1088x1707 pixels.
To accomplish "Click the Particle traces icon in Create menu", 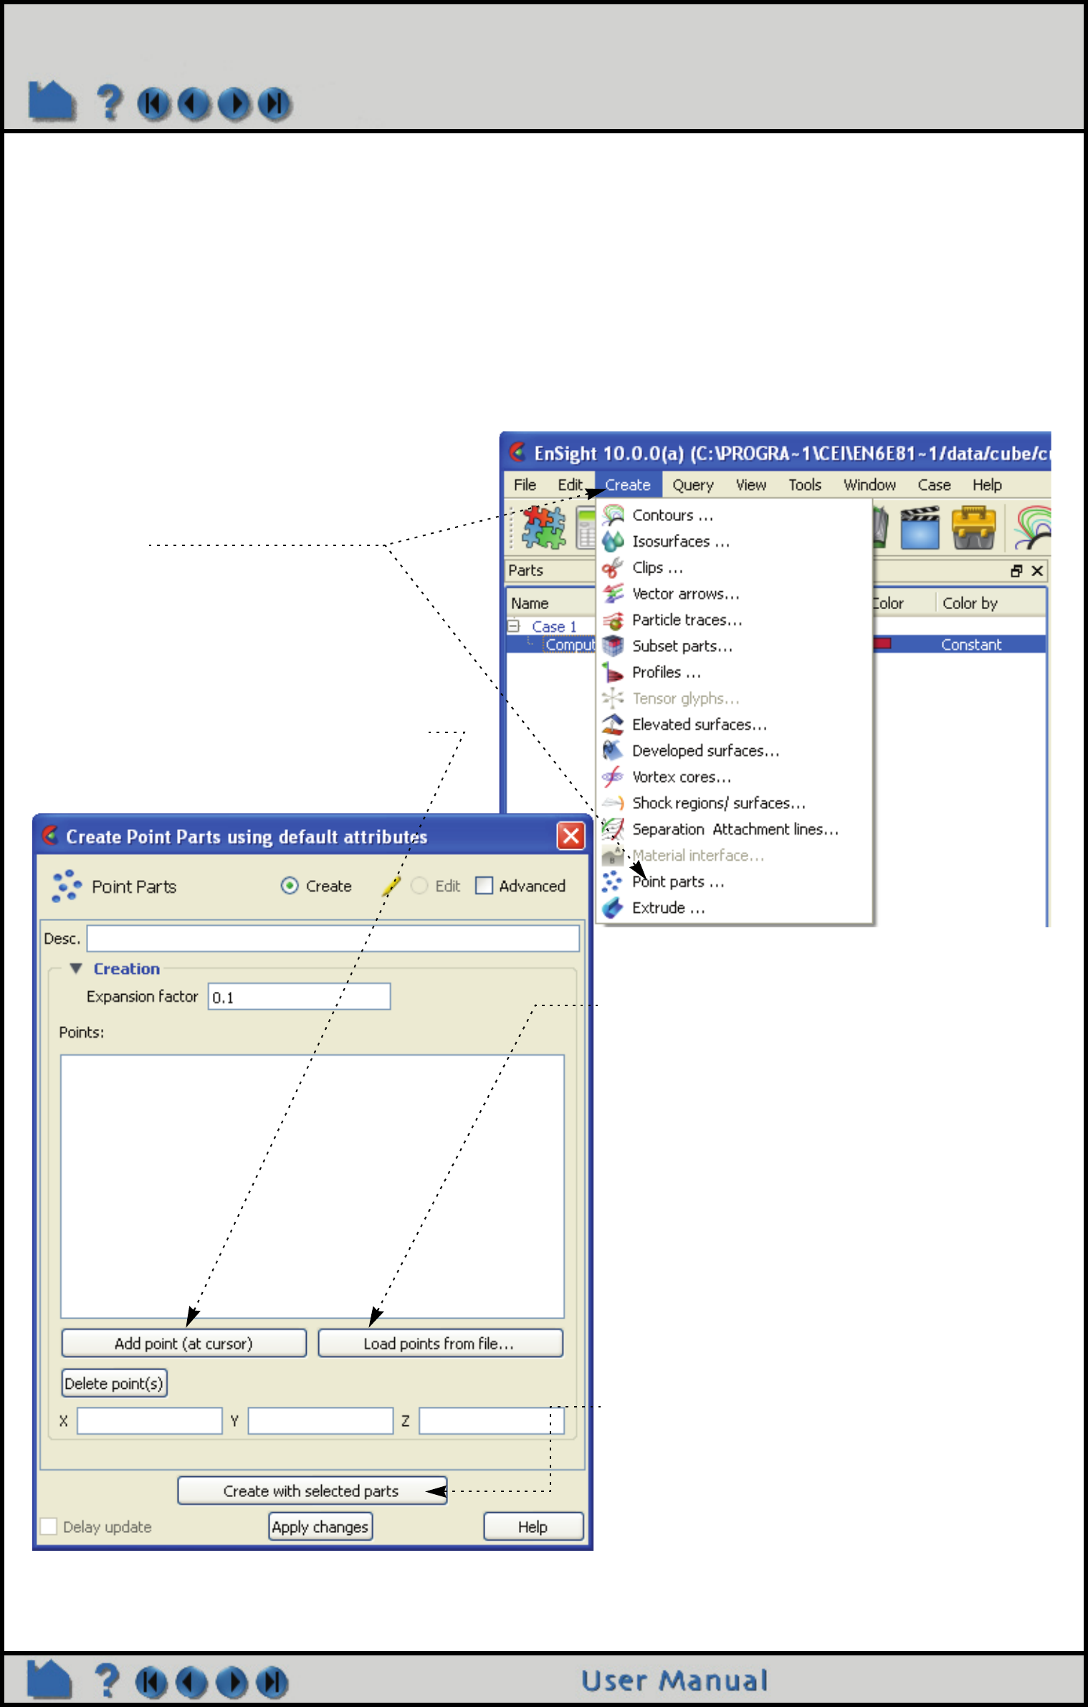I will point(614,620).
